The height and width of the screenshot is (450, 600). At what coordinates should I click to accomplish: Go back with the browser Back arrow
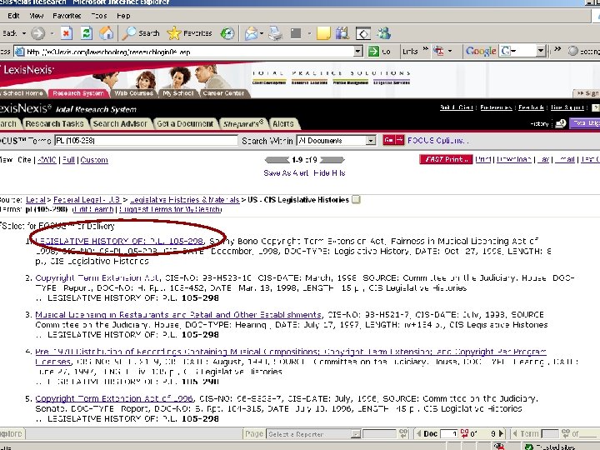8,33
